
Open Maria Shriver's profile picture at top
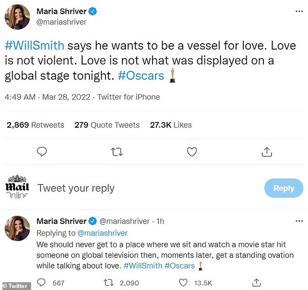[x=17, y=17]
